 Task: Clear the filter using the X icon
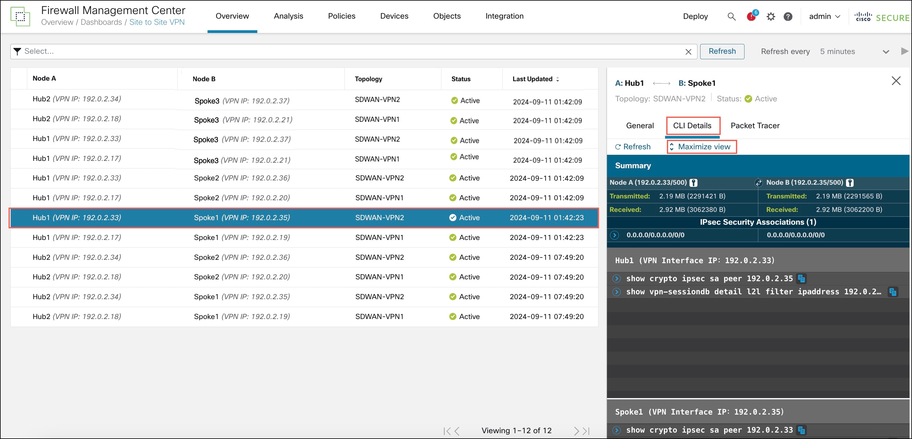(x=688, y=52)
